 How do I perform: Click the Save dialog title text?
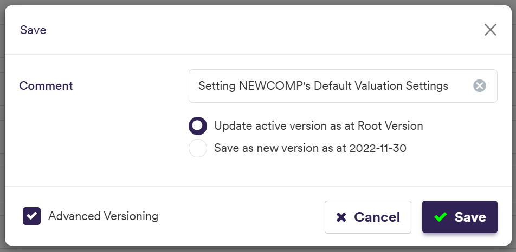pyautogui.click(x=33, y=30)
